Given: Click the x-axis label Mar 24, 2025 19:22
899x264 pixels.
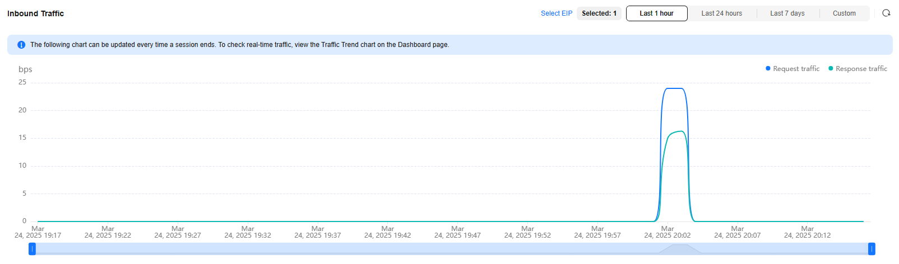Looking at the screenshot, I should (108, 232).
